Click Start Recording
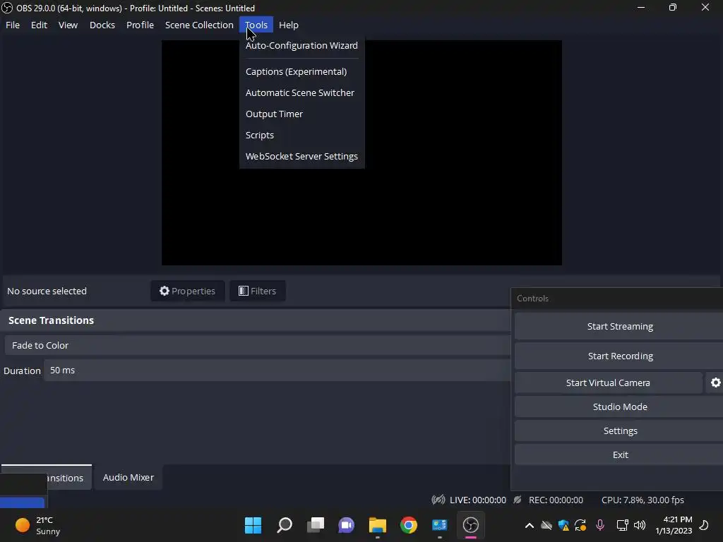 point(620,356)
